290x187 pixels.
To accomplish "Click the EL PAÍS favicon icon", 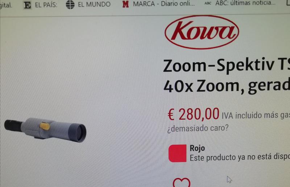I will pos(28,5).
